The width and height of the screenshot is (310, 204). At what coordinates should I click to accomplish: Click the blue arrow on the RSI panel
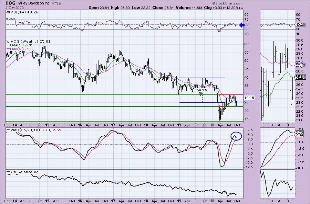(x=242, y=25)
